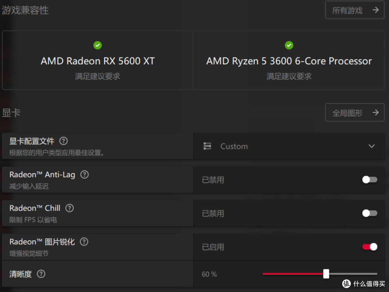Click the arrow icon in 全局图形 button
This screenshot has width=389, height=292.
(x=376, y=113)
